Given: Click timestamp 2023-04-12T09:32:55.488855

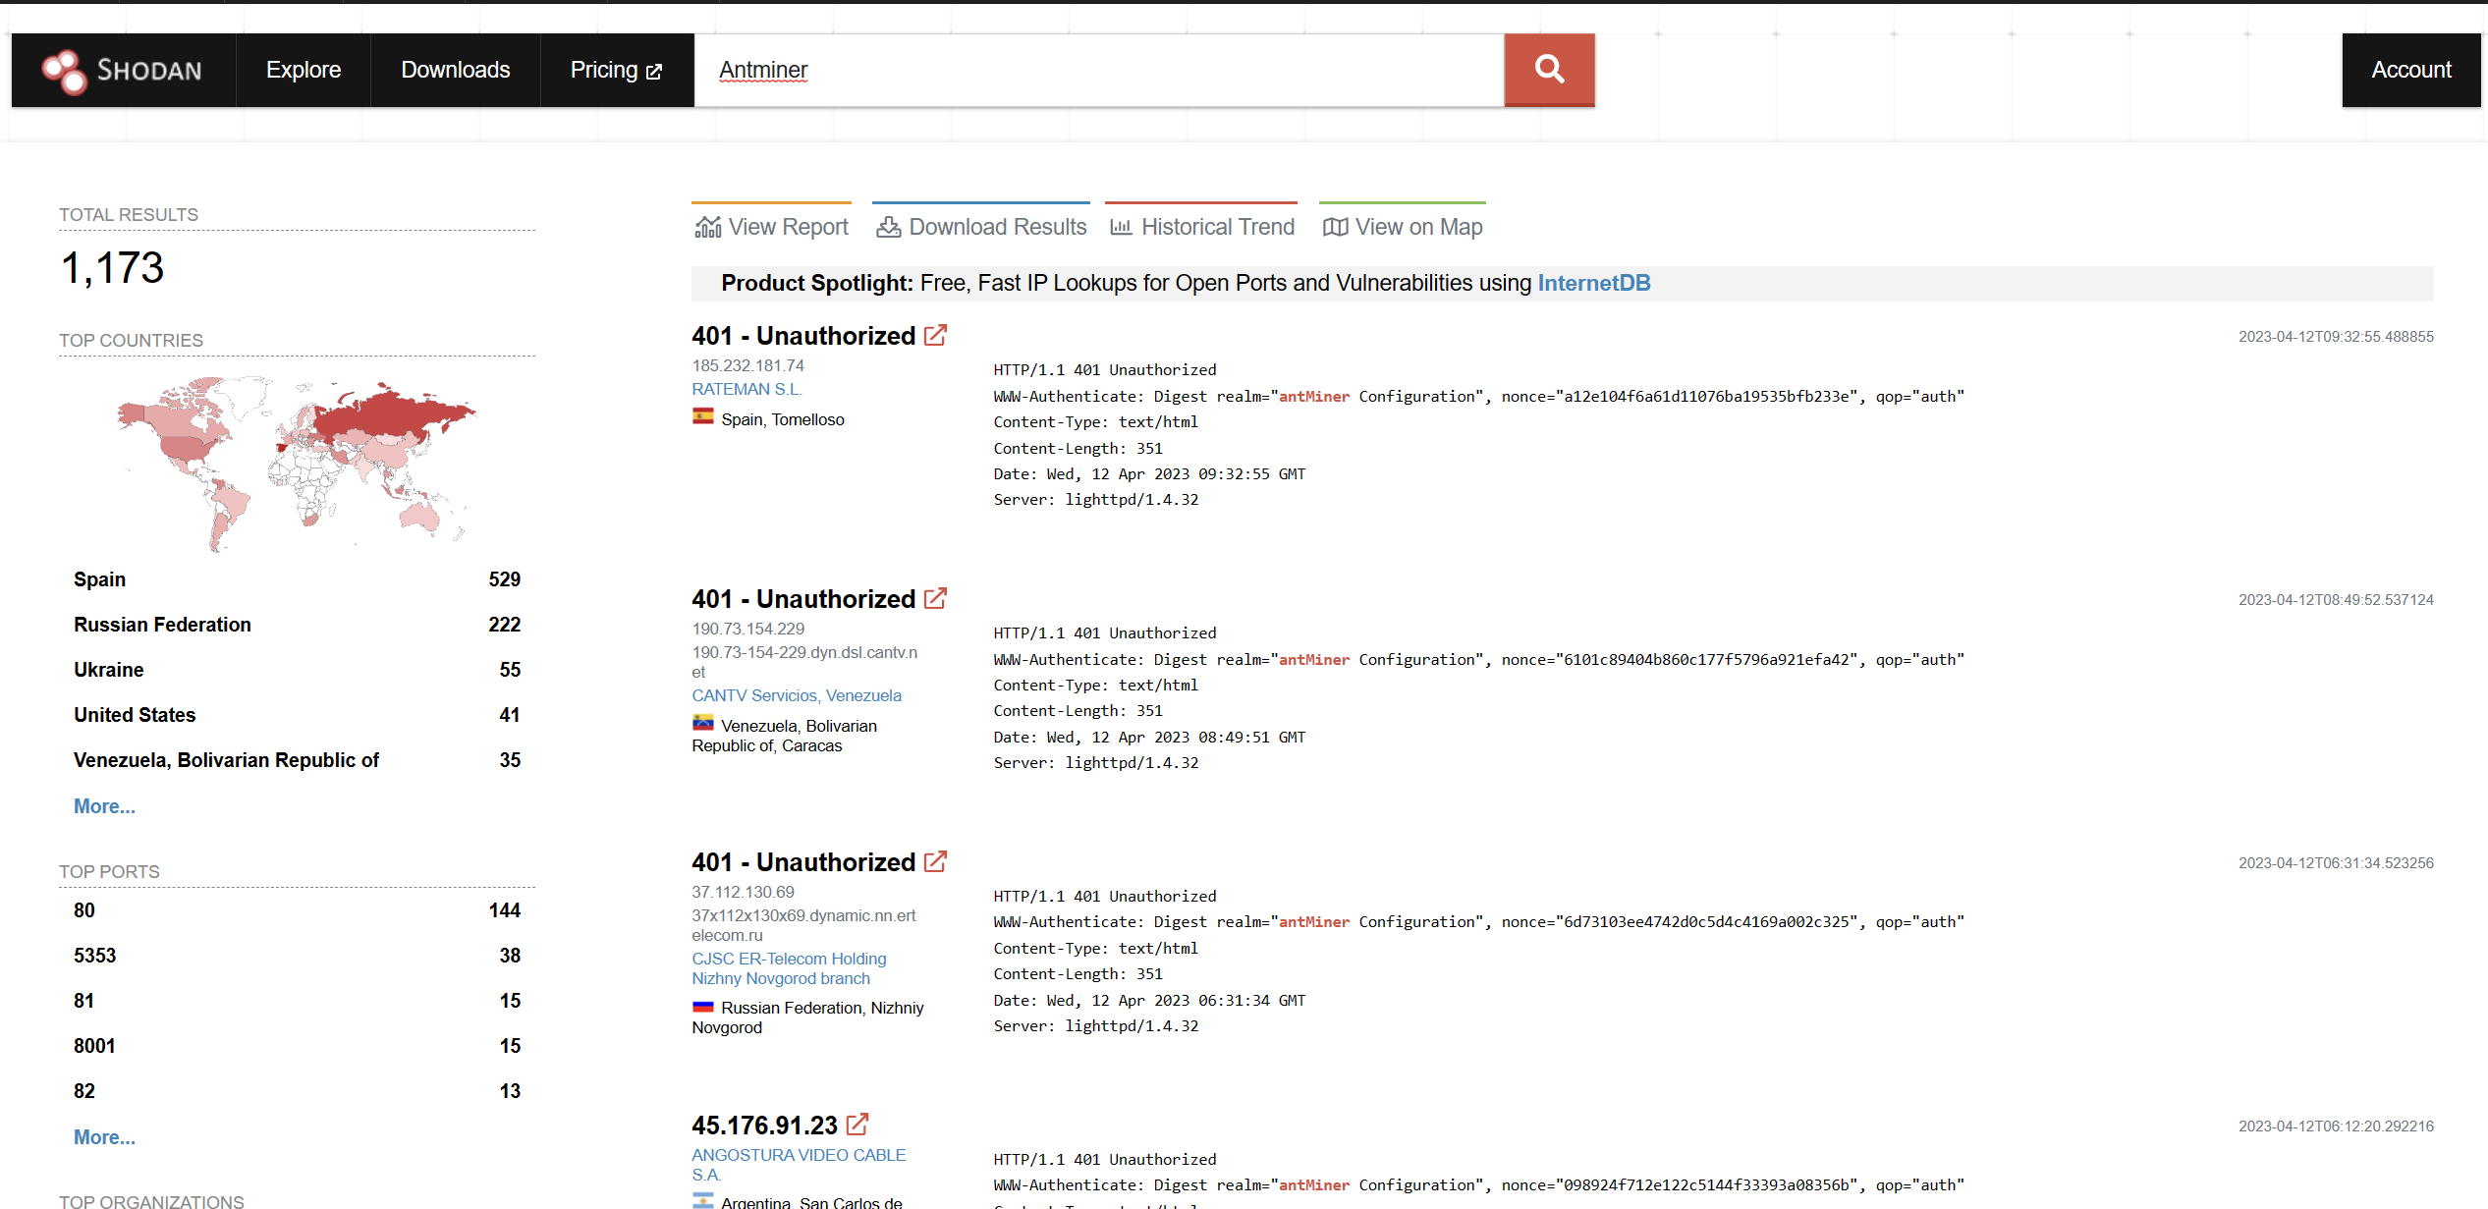Looking at the screenshot, I should [2336, 337].
